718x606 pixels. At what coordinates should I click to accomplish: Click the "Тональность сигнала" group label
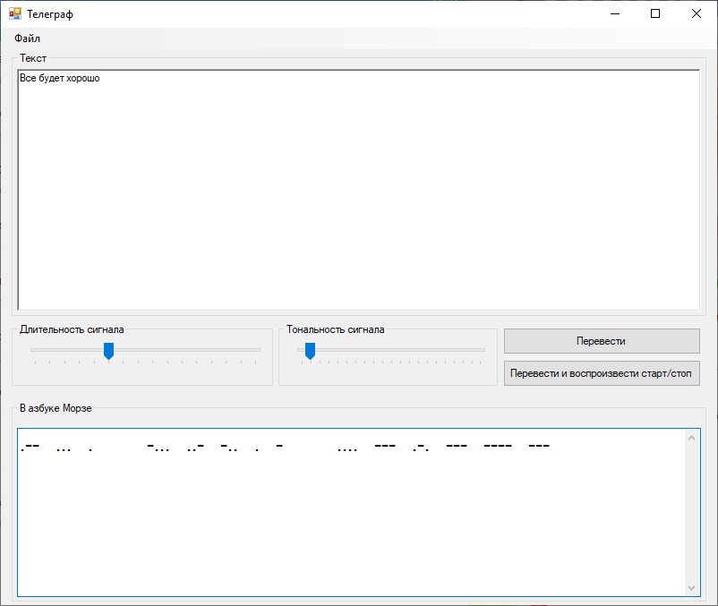[336, 329]
